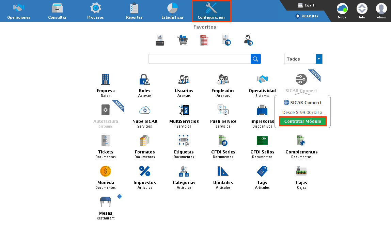Select the Moneda coin icon

pyautogui.click(x=106, y=171)
